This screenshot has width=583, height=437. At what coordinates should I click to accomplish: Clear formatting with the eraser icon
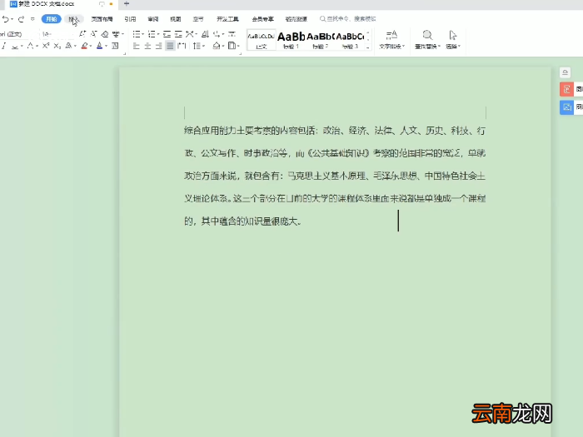click(x=105, y=34)
